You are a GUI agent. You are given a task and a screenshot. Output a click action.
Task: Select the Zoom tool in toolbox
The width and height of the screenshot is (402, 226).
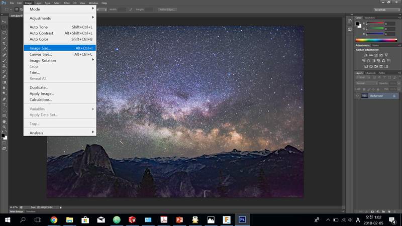(x=4, y=127)
